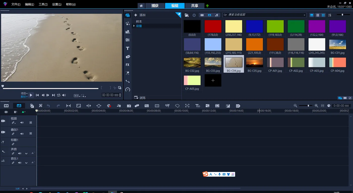Open the Subtitle Editor icon
Screen dimensions: 353x193
[147, 106]
